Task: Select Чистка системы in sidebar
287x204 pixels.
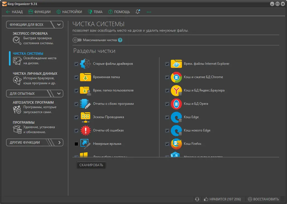Action: (x=35, y=58)
